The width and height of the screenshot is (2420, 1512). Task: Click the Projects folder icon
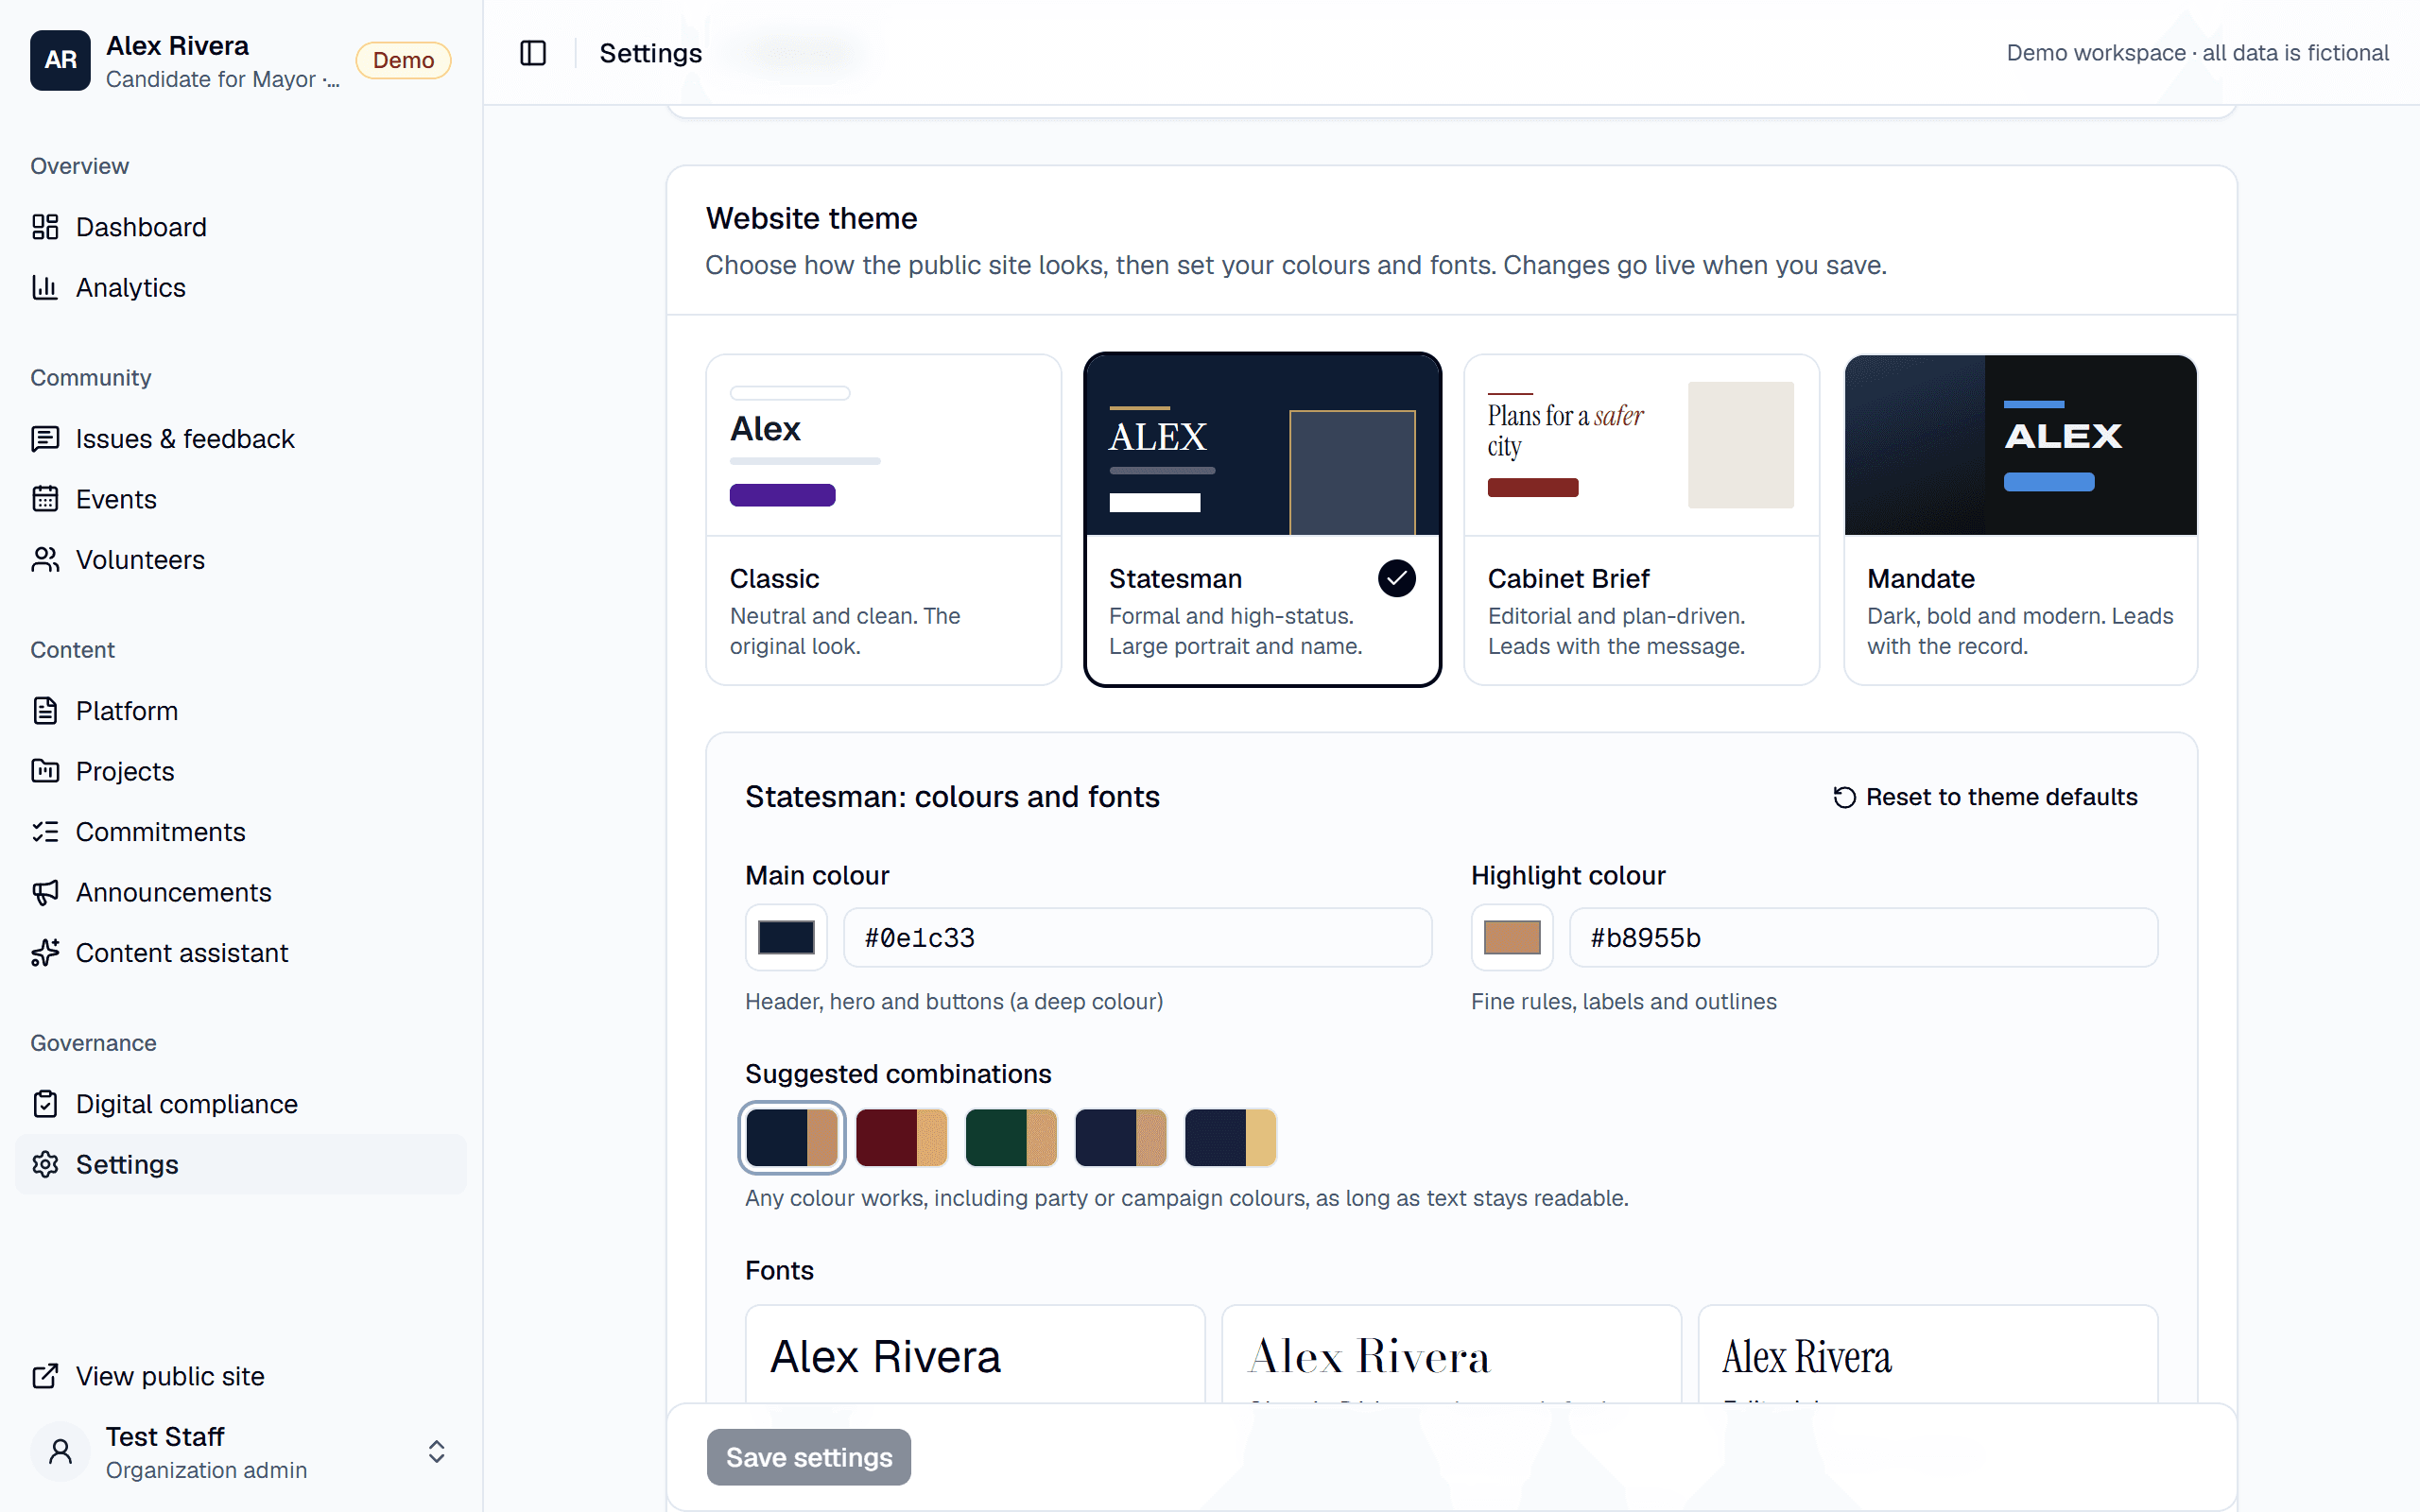coord(45,771)
